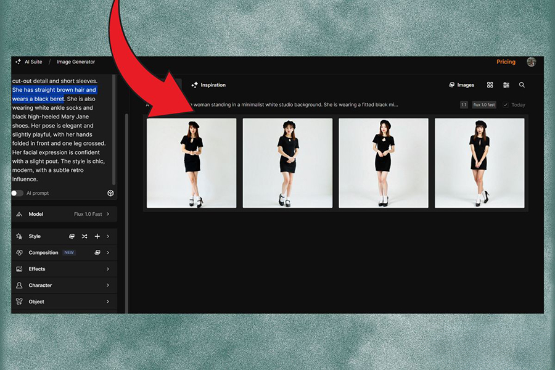Click the "Today" date label

[x=518, y=105]
